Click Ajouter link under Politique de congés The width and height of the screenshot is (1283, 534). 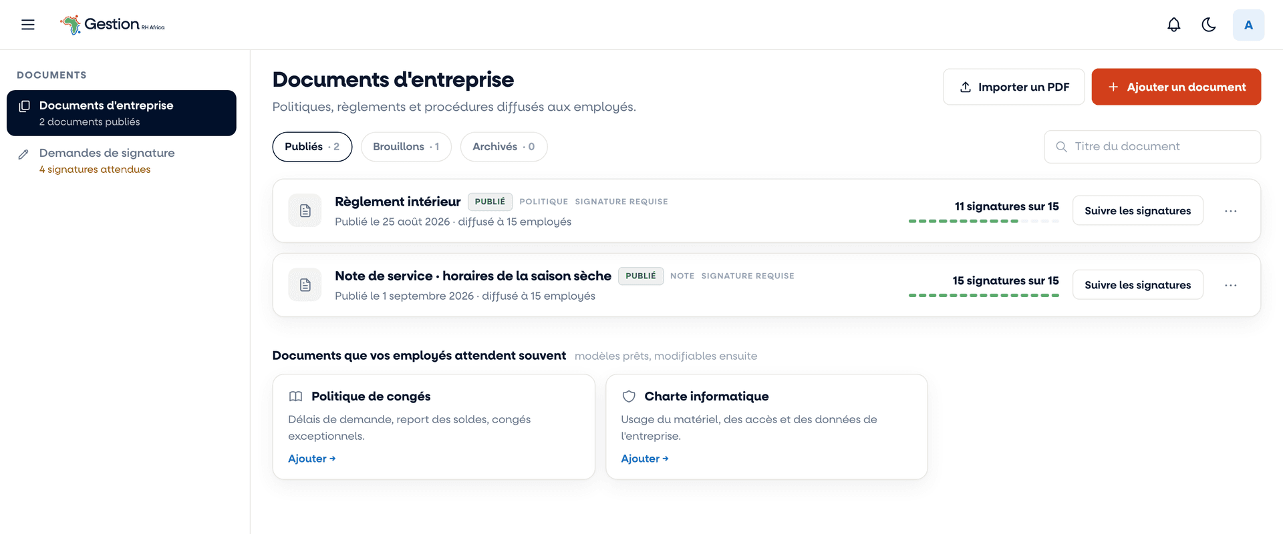[x=312, y=459]
